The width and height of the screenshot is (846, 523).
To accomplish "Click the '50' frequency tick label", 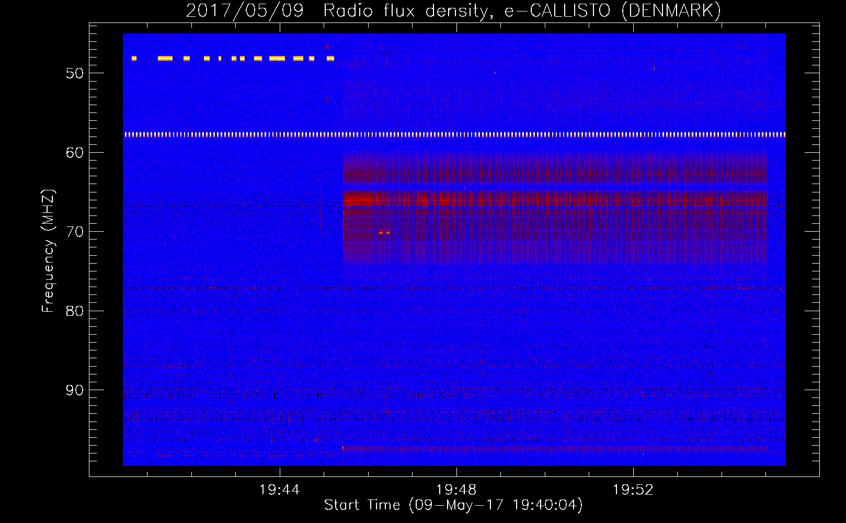I will 75,73.
